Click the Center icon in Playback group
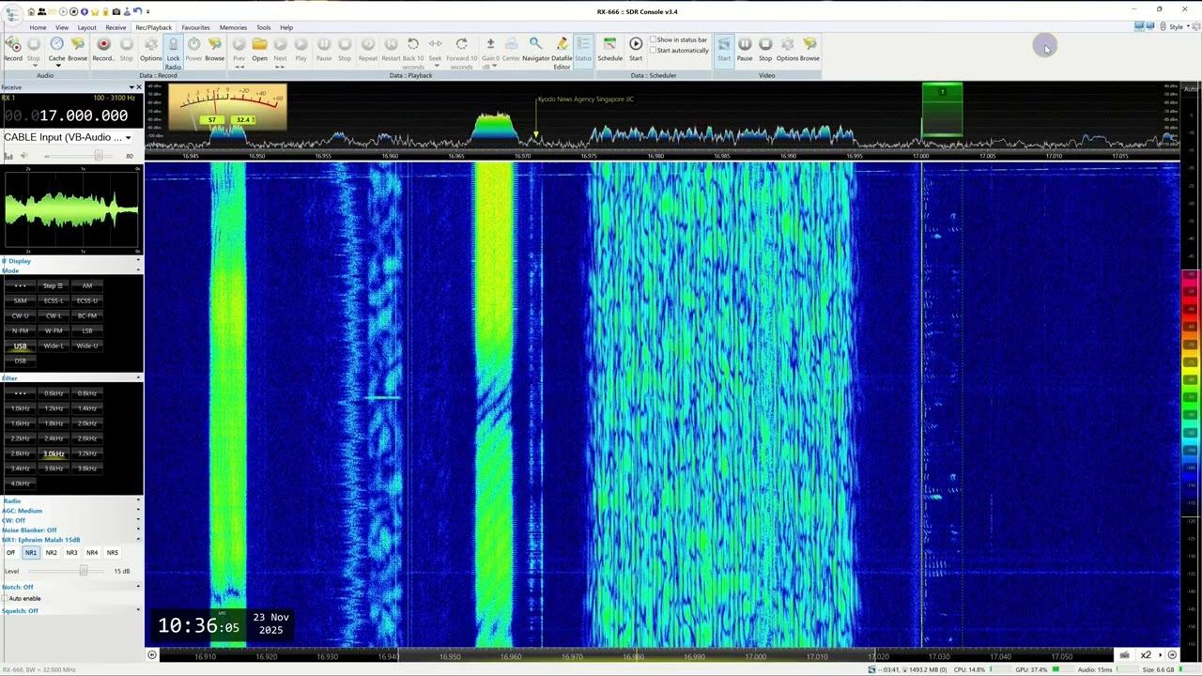This screenshot has width=1202, height=676. pyautogui.click(x=511, y=47)
